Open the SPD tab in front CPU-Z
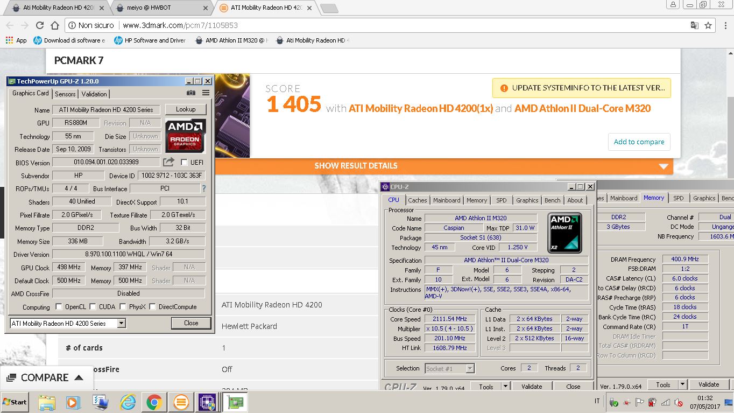Viewport: 734px width, 413px height. pyautogui.click(x=502, y=200)
